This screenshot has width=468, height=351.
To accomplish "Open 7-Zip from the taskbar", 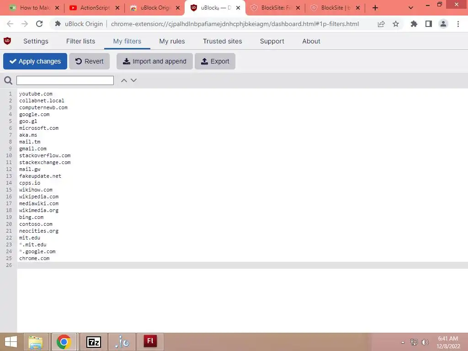I will point(93,342).
